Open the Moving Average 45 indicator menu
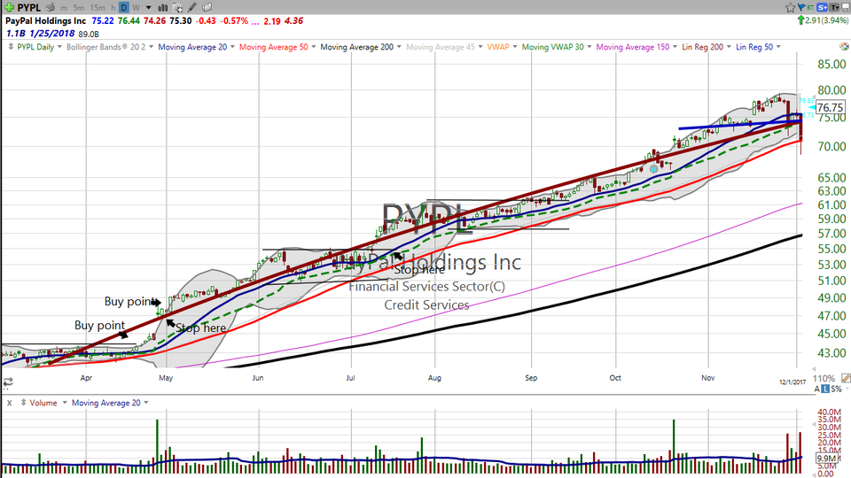This screenshot has height=478, width=851. click(444, 47)
